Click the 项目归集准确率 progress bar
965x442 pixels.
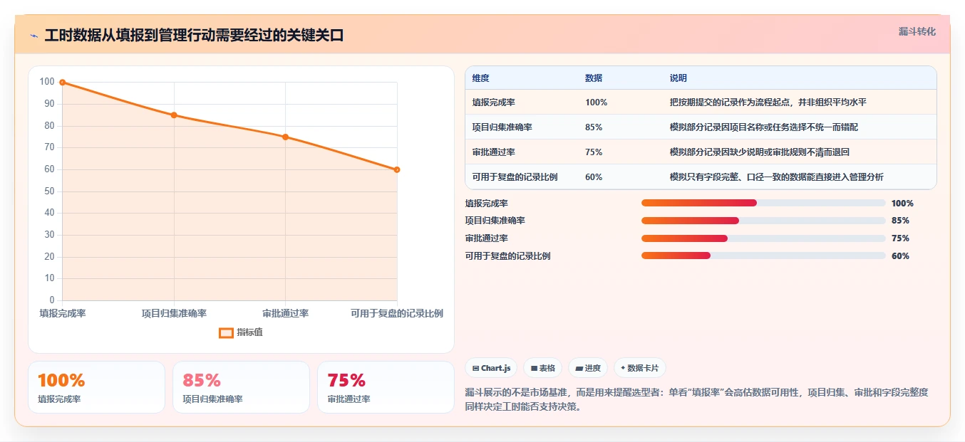coord(763,221)
